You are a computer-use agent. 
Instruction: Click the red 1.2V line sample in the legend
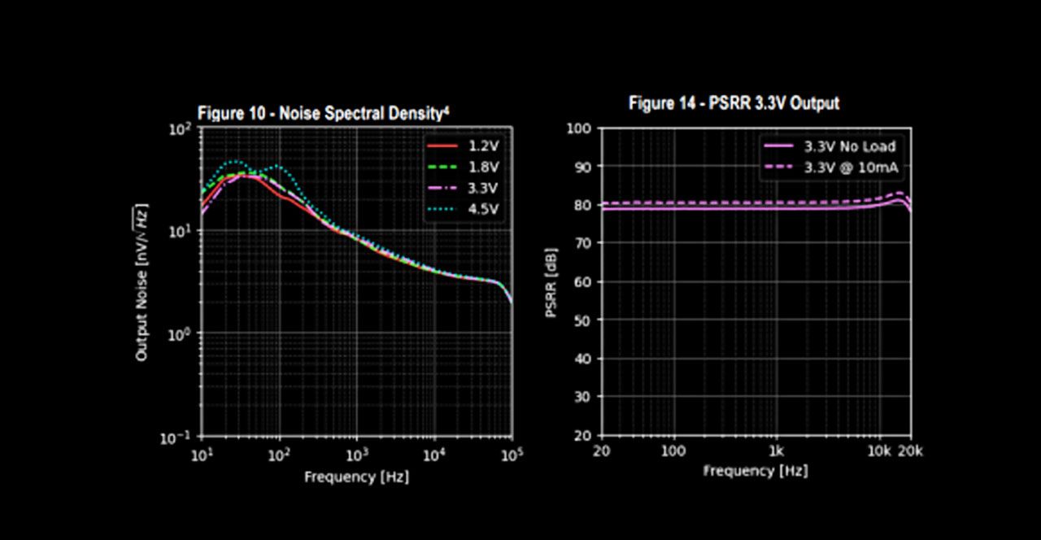443,146
